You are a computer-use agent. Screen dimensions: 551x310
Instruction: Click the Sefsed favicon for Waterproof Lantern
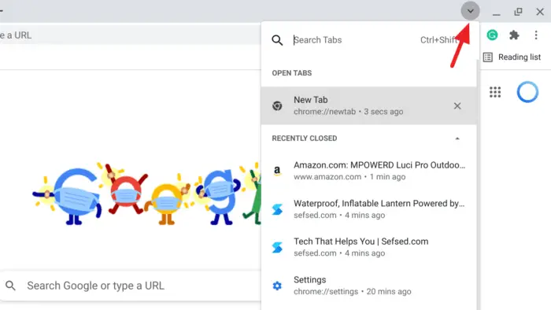tap(277, 209)
